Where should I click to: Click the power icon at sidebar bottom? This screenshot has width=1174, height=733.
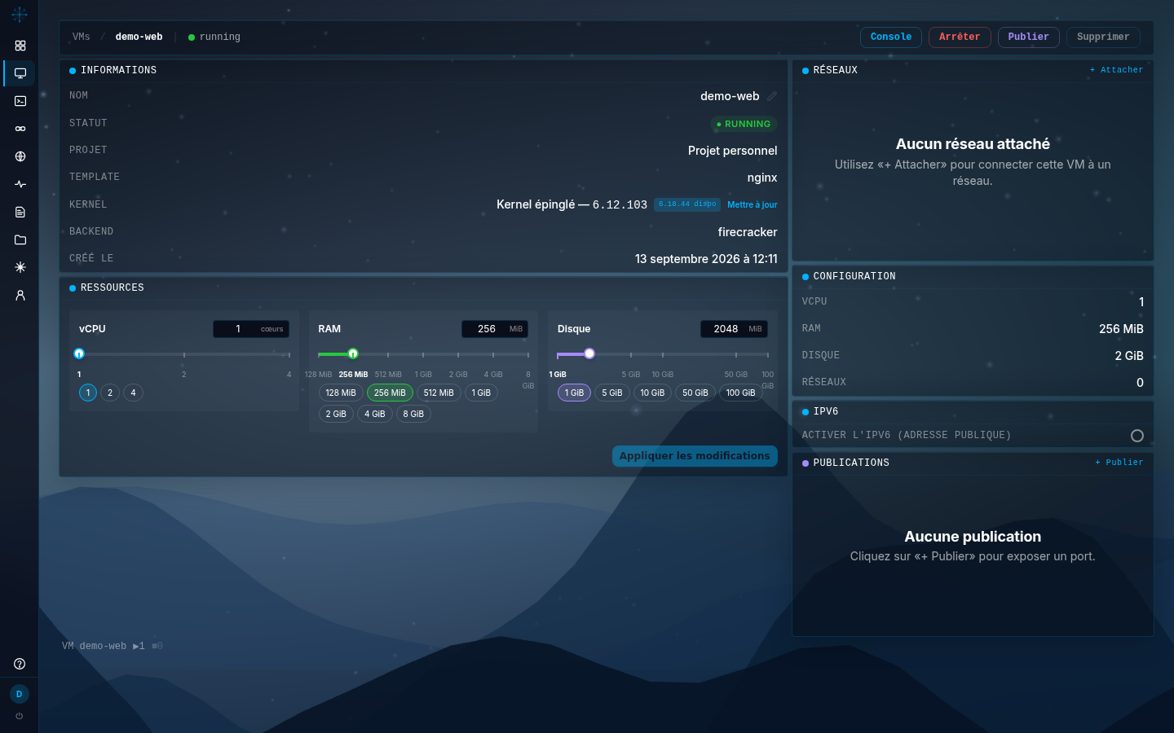(x=20, y=717)
